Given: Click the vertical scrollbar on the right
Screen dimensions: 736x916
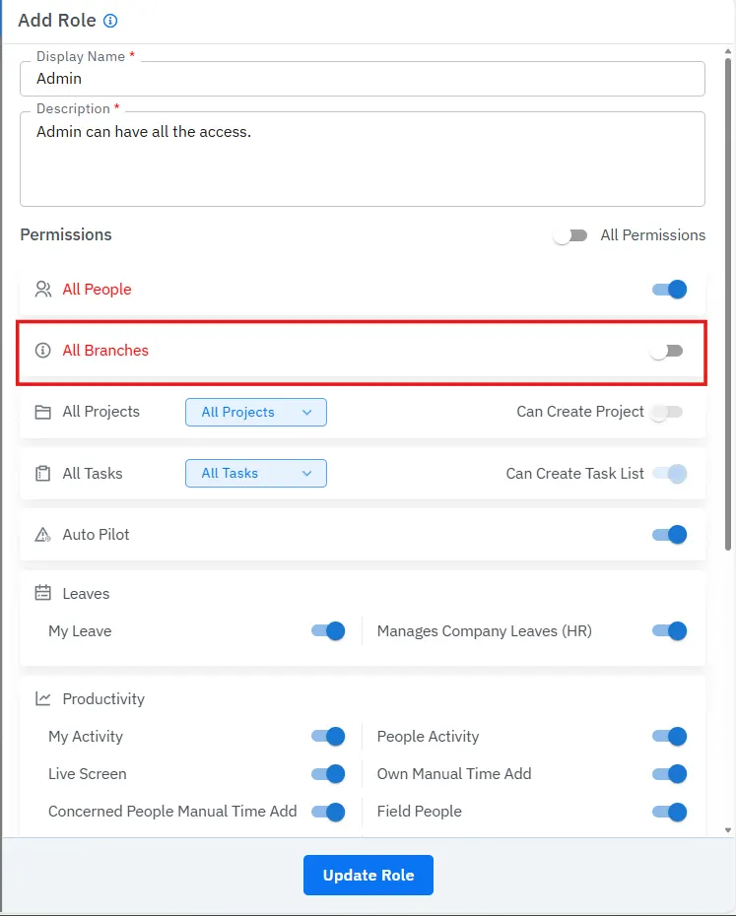Looking at the screenshot, I should pos(728,295).
